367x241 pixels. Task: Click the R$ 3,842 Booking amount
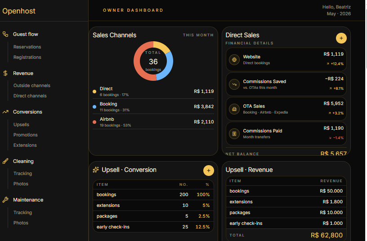(x=204, y=106)
